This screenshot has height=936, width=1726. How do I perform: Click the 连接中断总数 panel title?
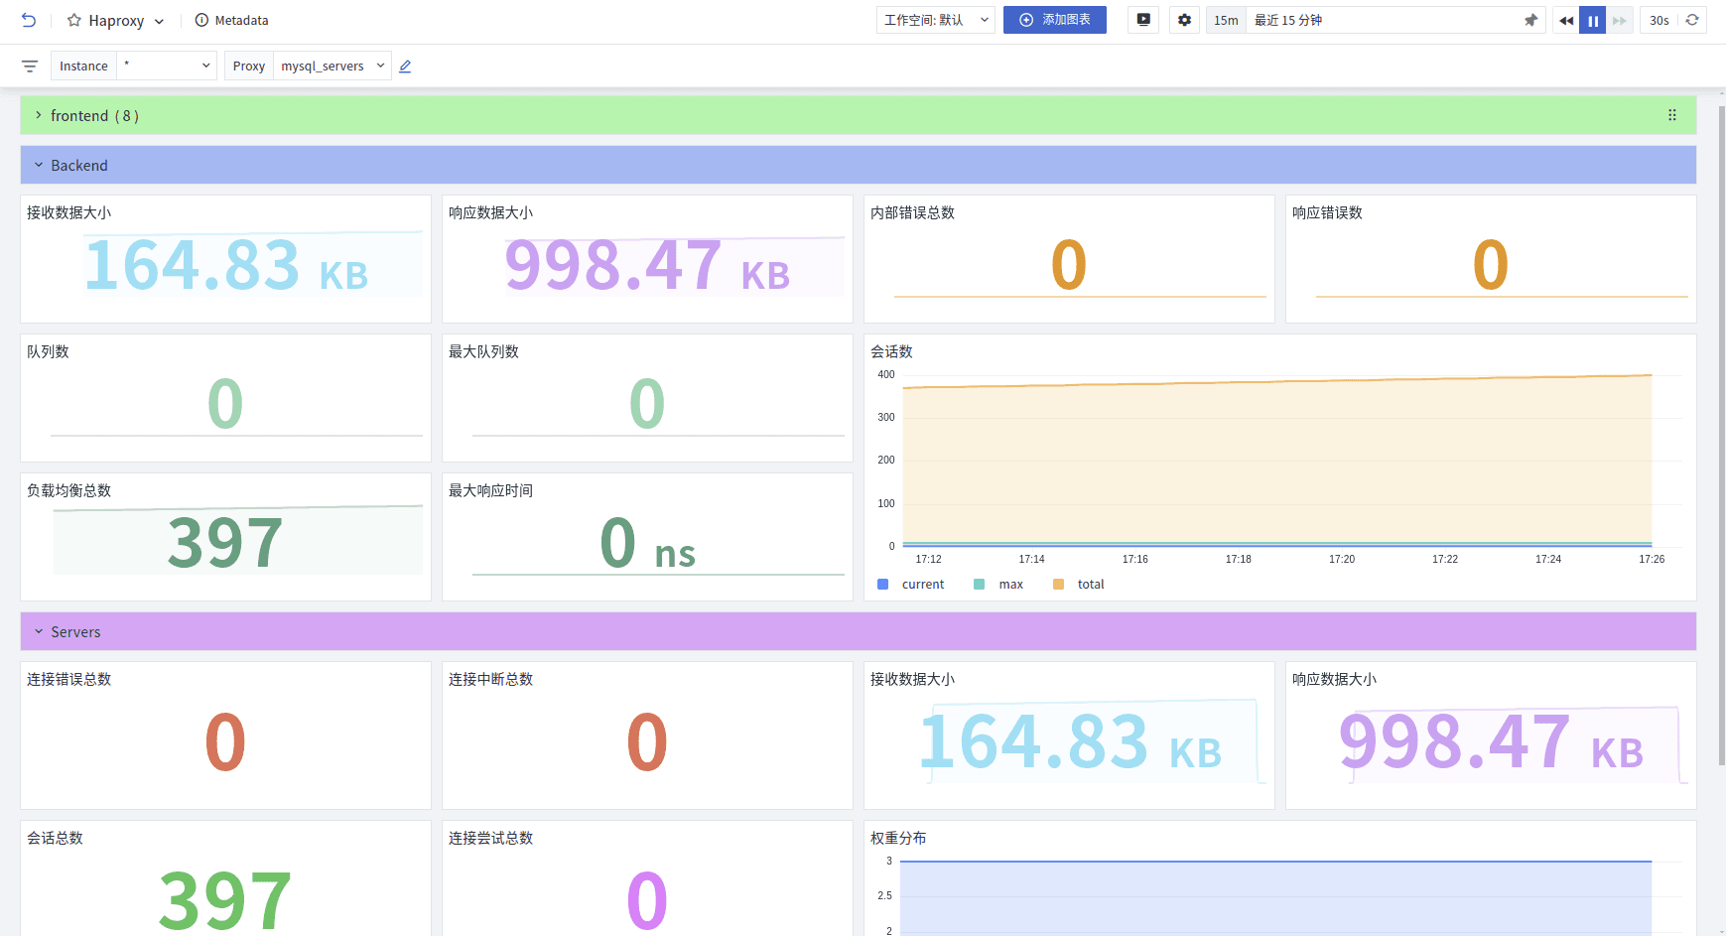(490, 679)
